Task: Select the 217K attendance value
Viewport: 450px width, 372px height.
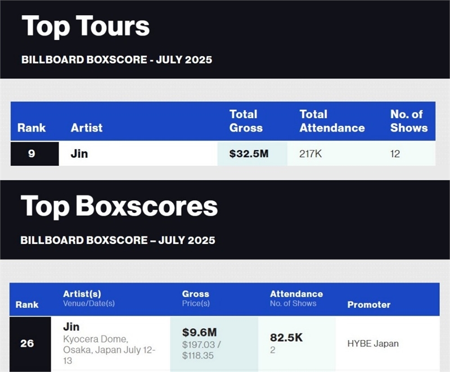Action: coord(310,153)
